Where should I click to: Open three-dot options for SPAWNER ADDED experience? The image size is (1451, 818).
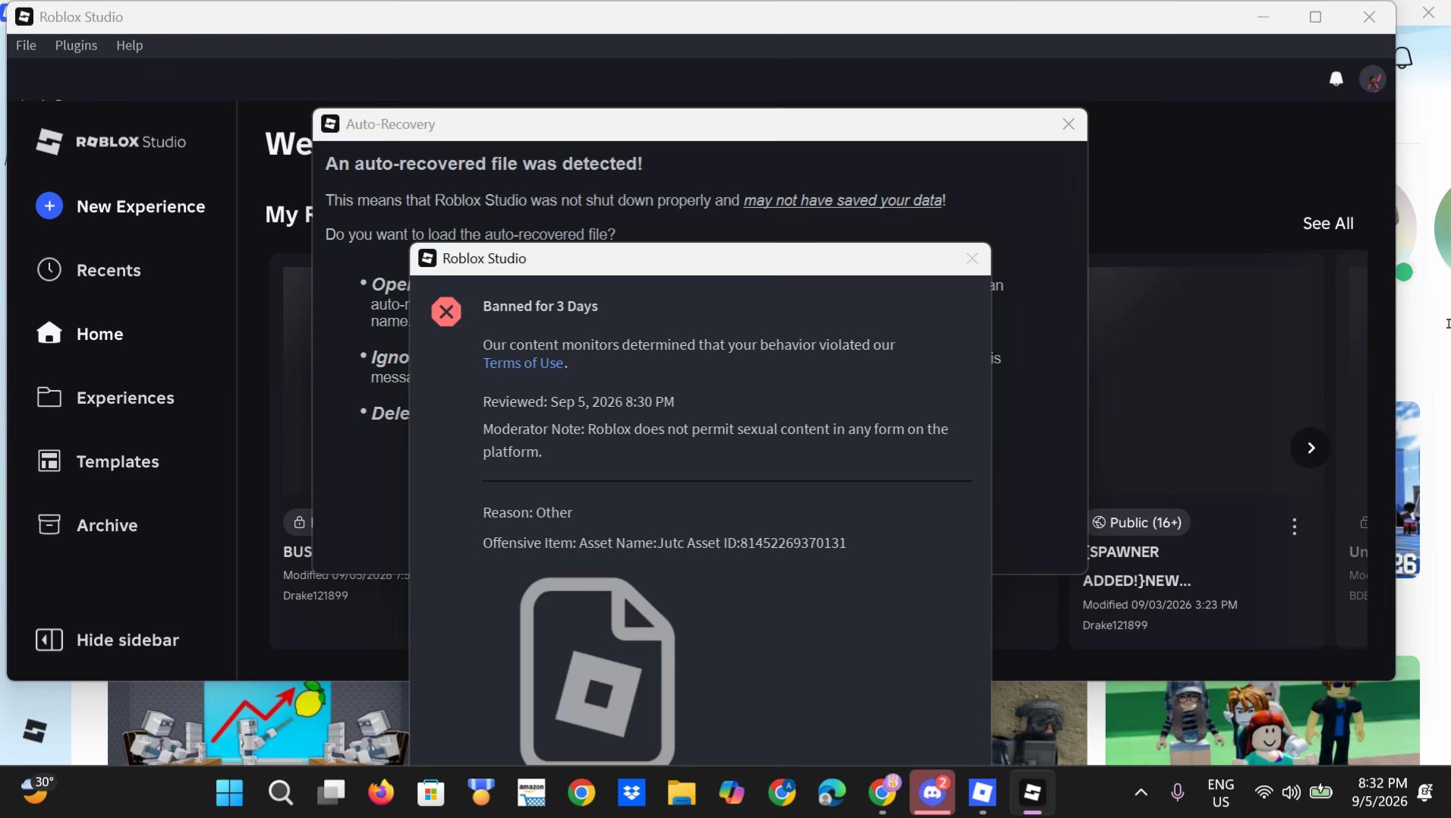pos(1295,526)
